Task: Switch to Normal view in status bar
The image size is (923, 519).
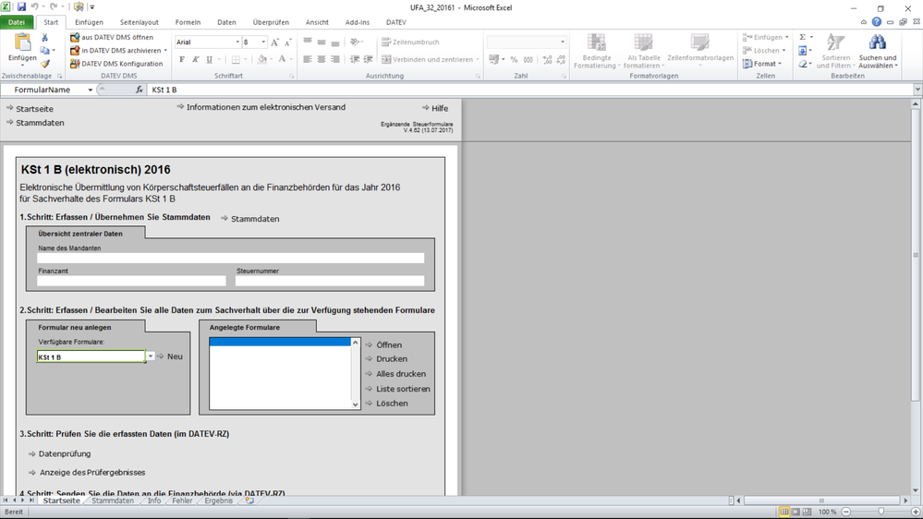Action: click(784, 512)
